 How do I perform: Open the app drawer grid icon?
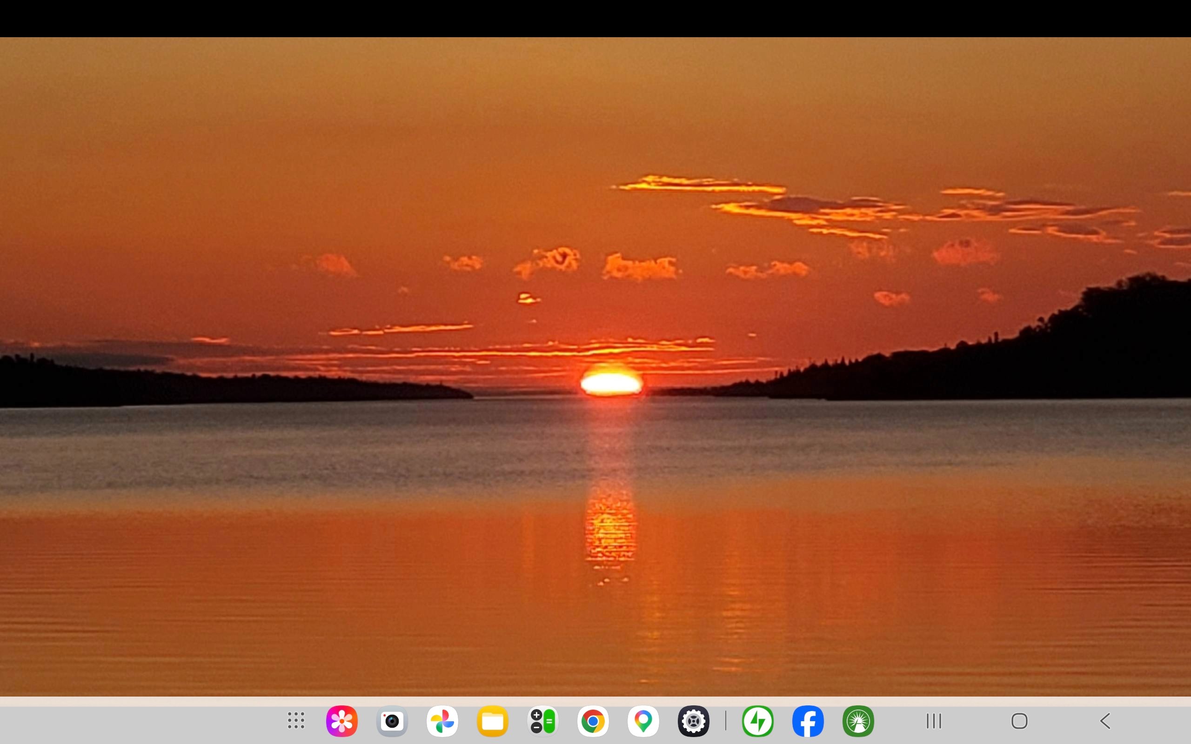pos(296,721)
